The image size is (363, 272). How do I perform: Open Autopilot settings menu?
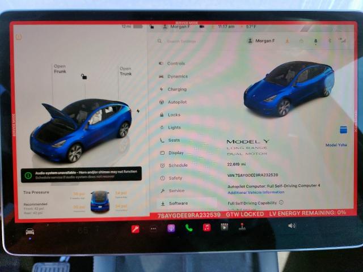click(x=172, y=102)
